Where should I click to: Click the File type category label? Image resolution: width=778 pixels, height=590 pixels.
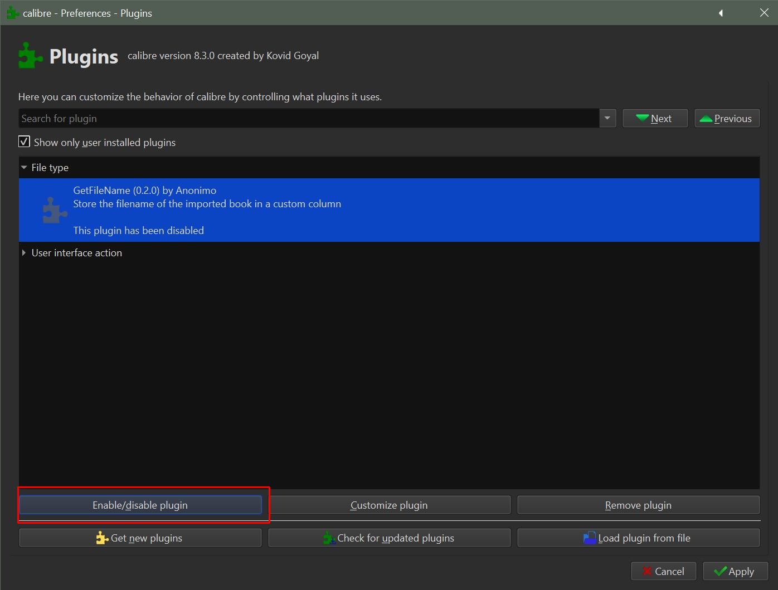pos(50,167)
